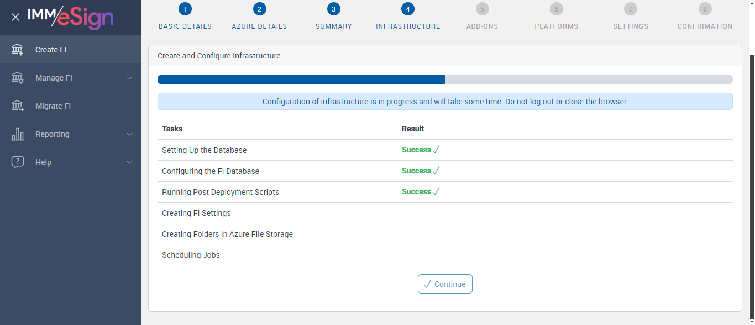
Task: Go to step 3 circle
Action: [333, 9]
